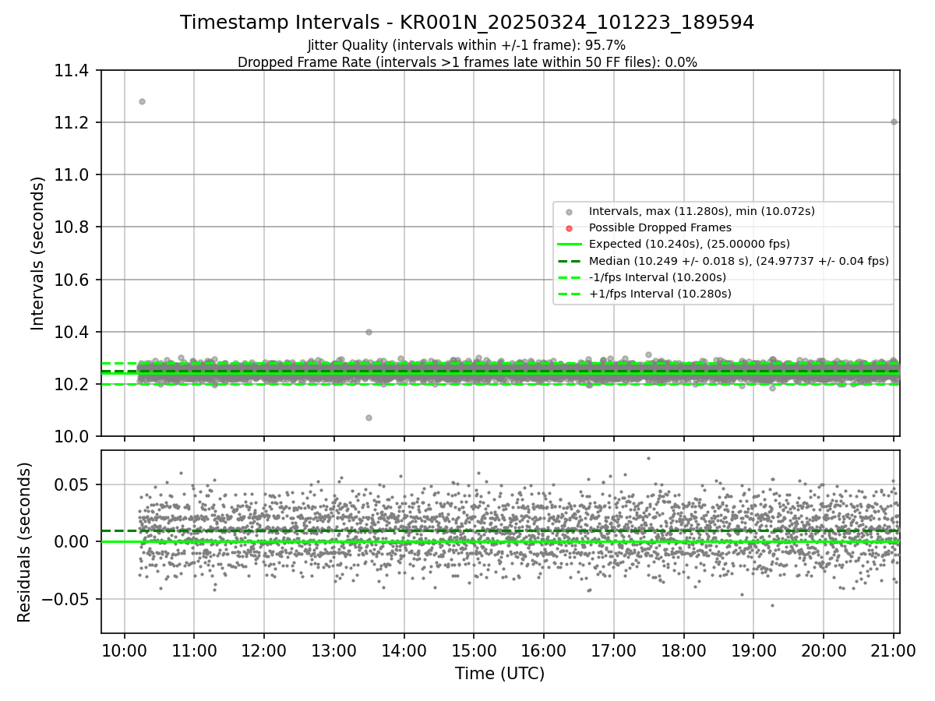Click the "16:00" time tick label
935x701 pixels.
(x=544, y=650)
